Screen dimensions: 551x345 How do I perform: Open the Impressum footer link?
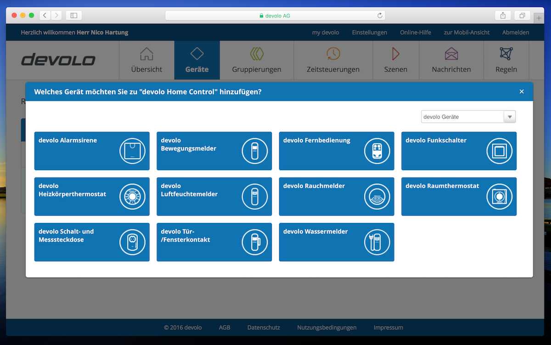click(388, 328)
